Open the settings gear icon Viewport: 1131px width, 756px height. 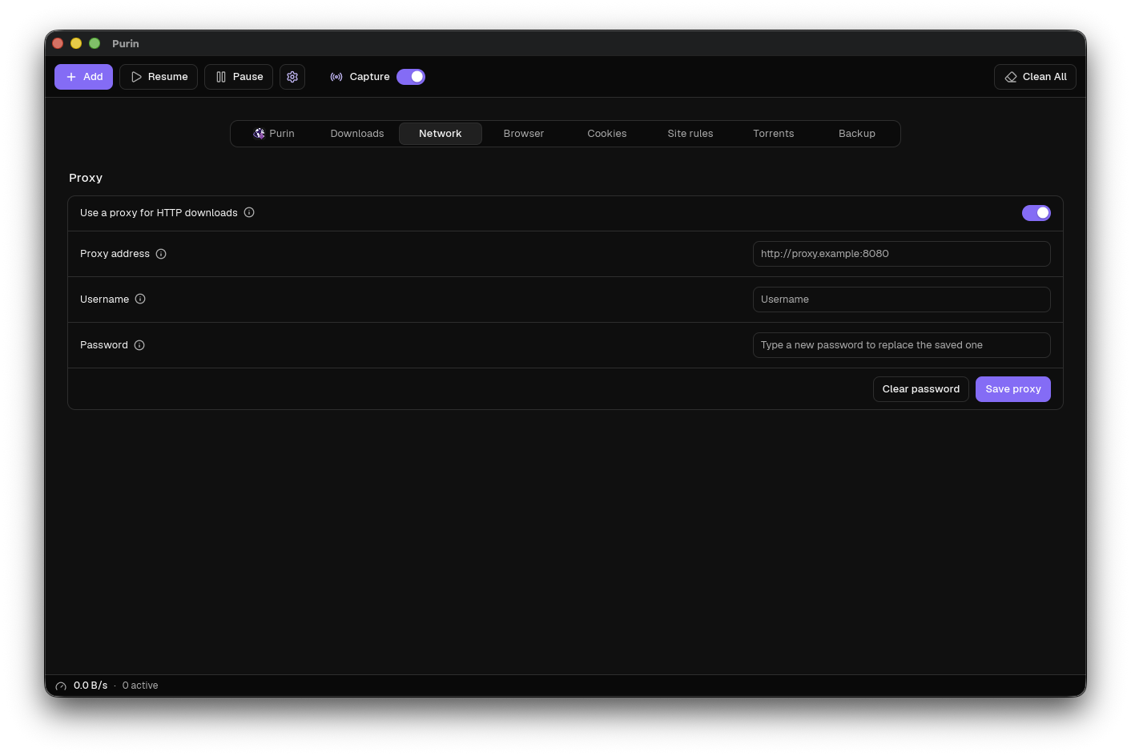point(292,77)
